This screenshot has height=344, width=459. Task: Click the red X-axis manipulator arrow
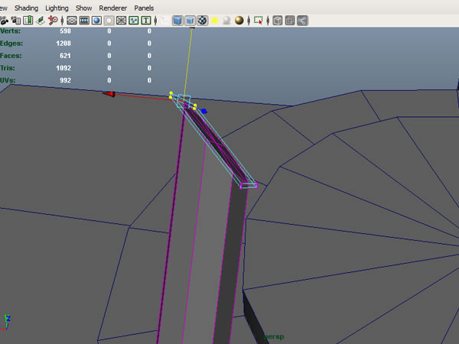pyautogui.click(x=109, y=94)
